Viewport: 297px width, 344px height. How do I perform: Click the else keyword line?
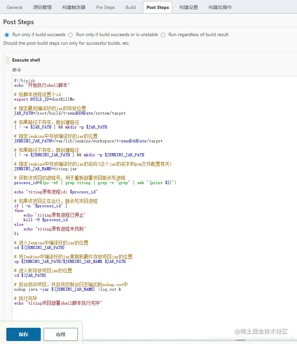pyautogui.click(x=19, y=224)
